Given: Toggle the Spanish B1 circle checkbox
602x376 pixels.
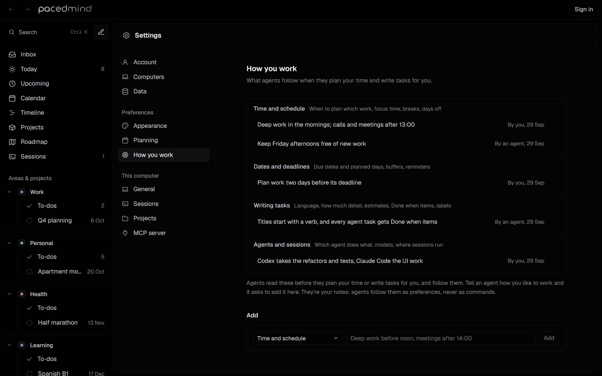Looking at the screenshot, I should point(29,373).
